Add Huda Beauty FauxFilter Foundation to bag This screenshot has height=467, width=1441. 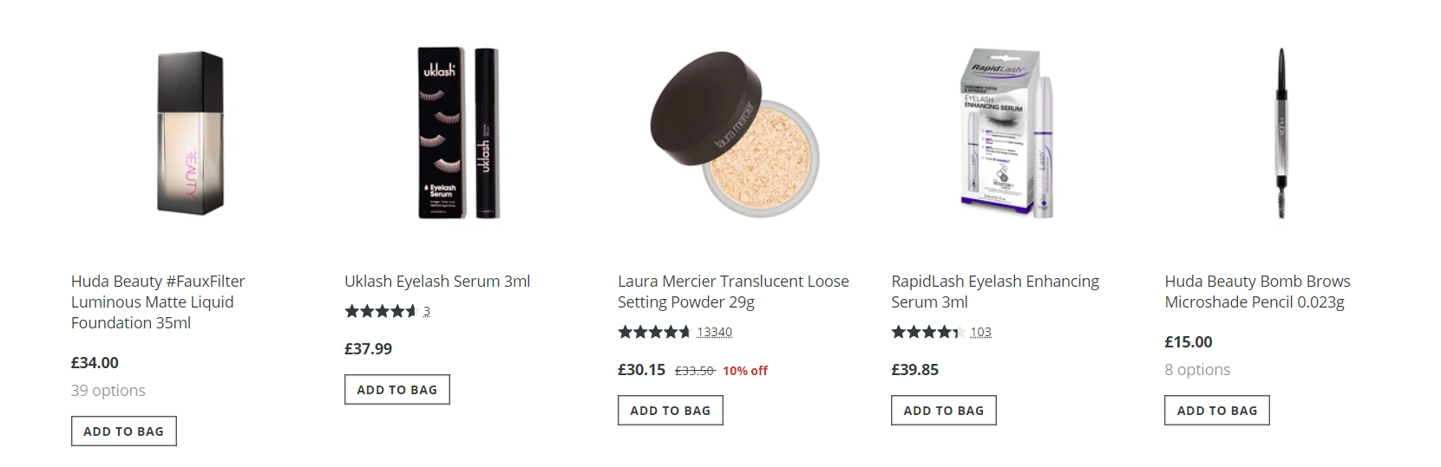(124, 431)
